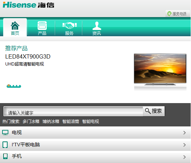
Task: Open the 产品 products icon
Action: point(42,25)
